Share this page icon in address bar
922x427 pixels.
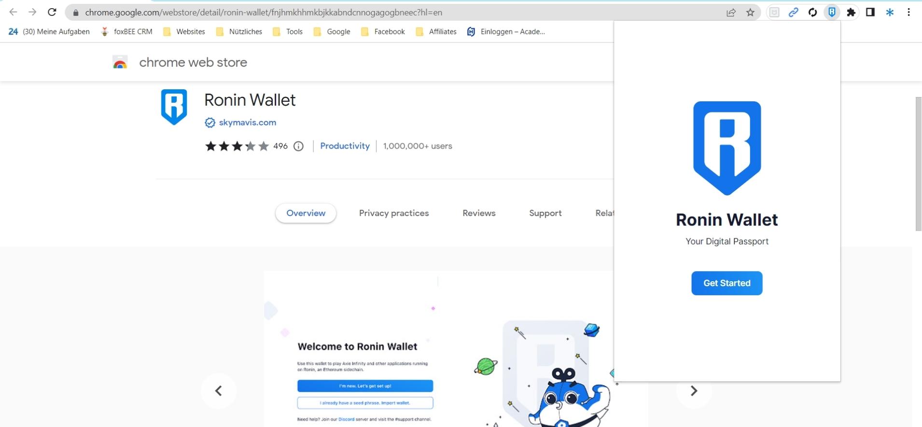(731, 13)
